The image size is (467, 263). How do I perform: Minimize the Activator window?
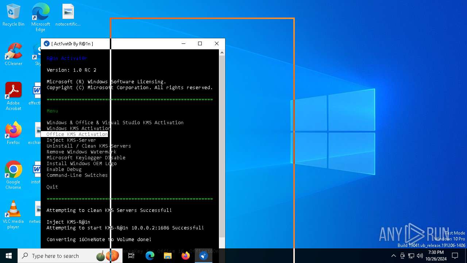[183, 43]
